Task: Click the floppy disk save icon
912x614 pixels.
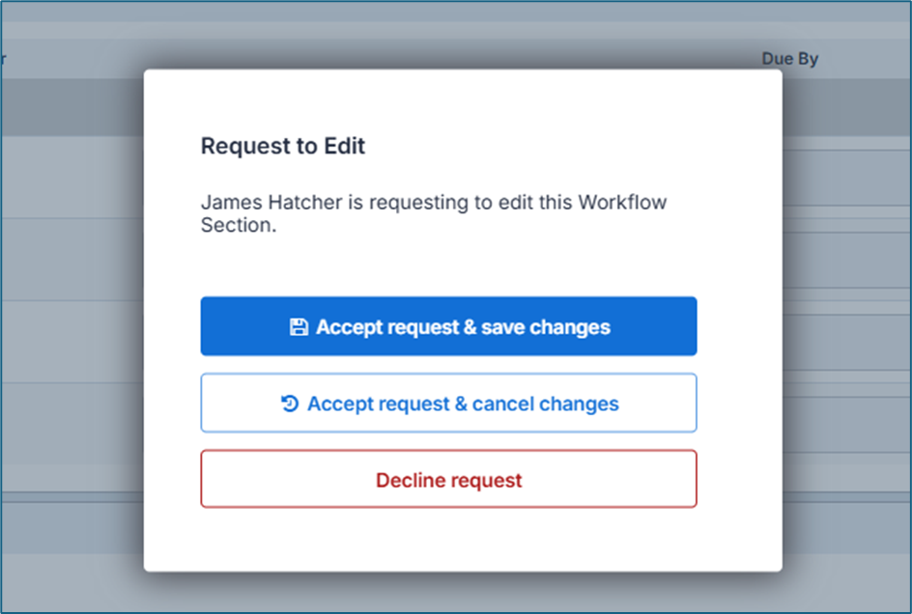Action: (x=299, y=327)
